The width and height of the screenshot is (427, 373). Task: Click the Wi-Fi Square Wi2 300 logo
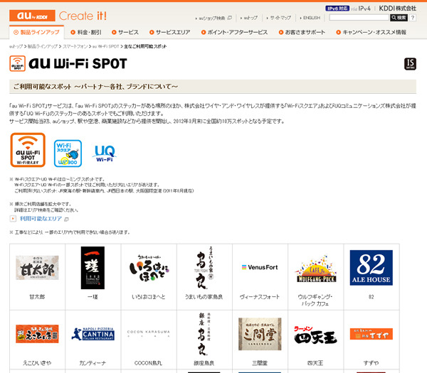coord(68,153)
